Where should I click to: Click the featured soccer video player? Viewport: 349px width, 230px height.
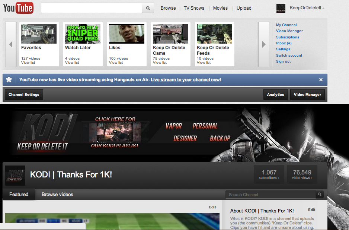112,221
